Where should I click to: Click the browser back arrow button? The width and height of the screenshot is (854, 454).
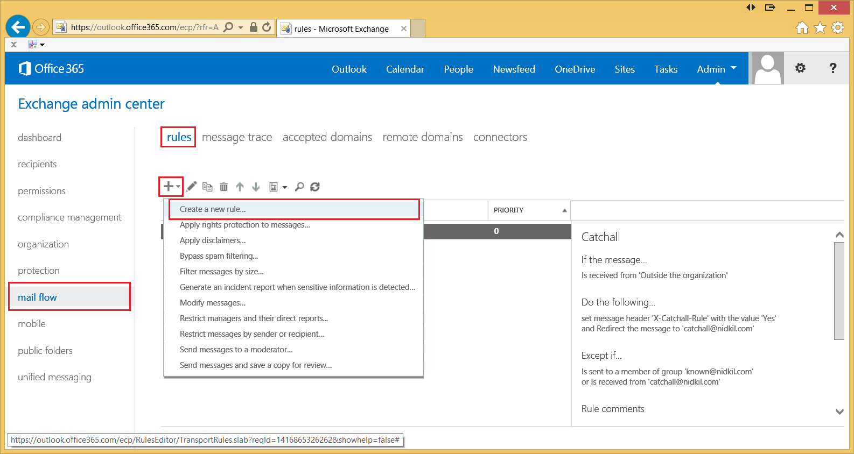18,27
